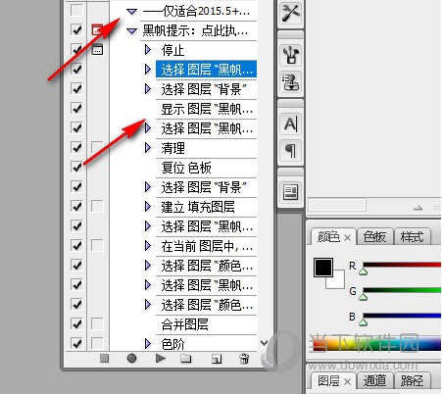Create a new action set folder

[x=186, y=359]
